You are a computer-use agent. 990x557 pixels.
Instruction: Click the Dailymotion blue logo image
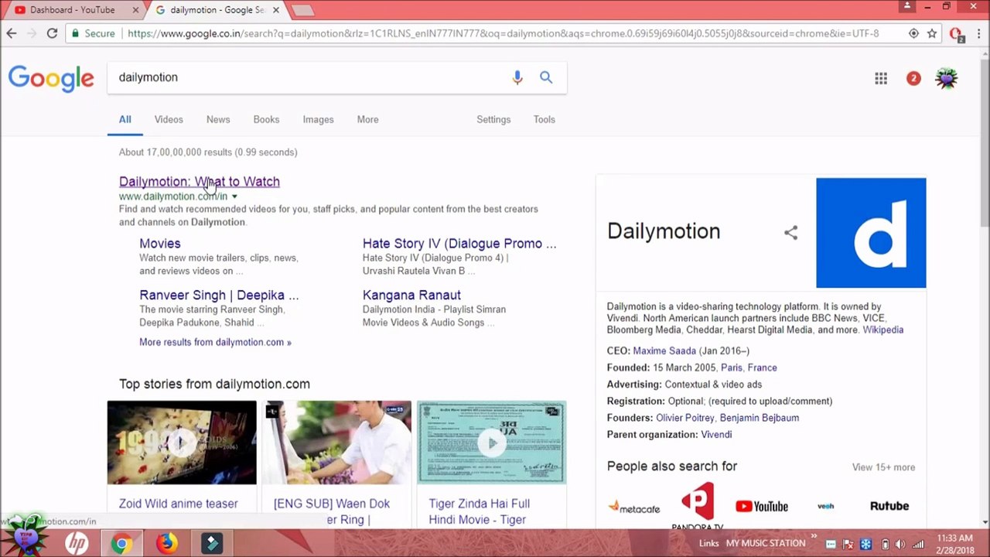(x=871, y=233)
